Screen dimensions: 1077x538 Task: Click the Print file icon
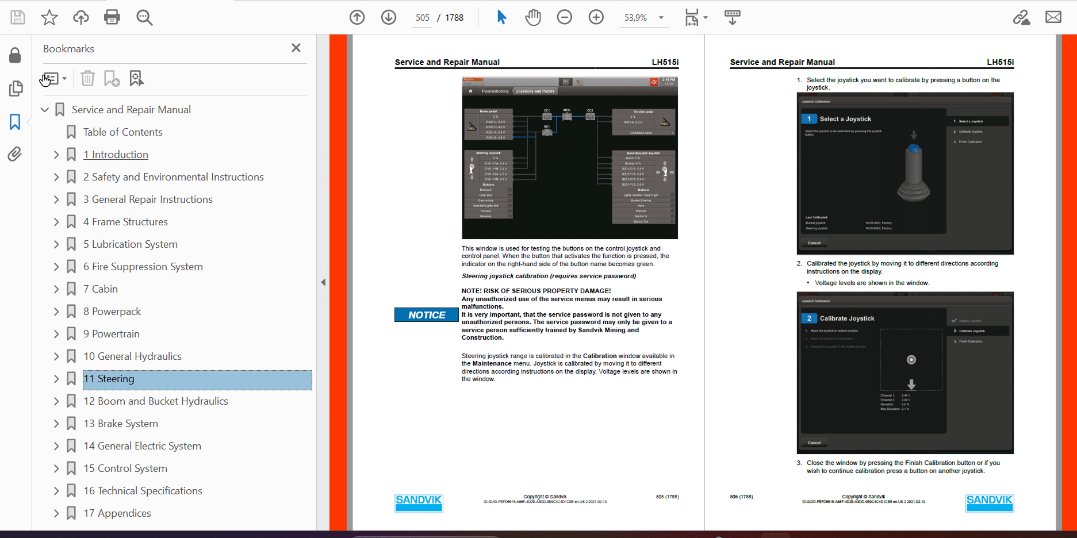[x=112, y=17]
